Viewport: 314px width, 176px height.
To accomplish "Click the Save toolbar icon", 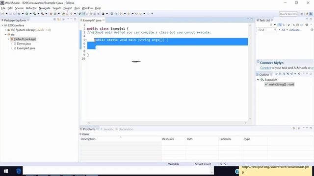I will (10, 14).
